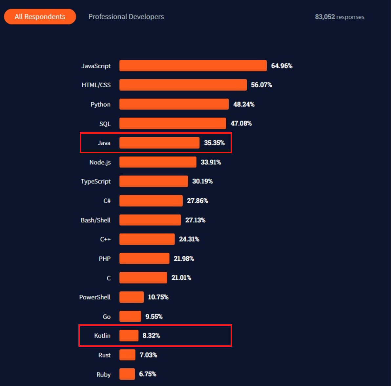Screen dimensions: 391x386
Task: Click the highlighted Java bar
Action: pyautogui.click(x=159, y=143)
